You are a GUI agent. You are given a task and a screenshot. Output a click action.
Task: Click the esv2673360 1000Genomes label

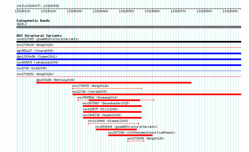coord(142,133)
